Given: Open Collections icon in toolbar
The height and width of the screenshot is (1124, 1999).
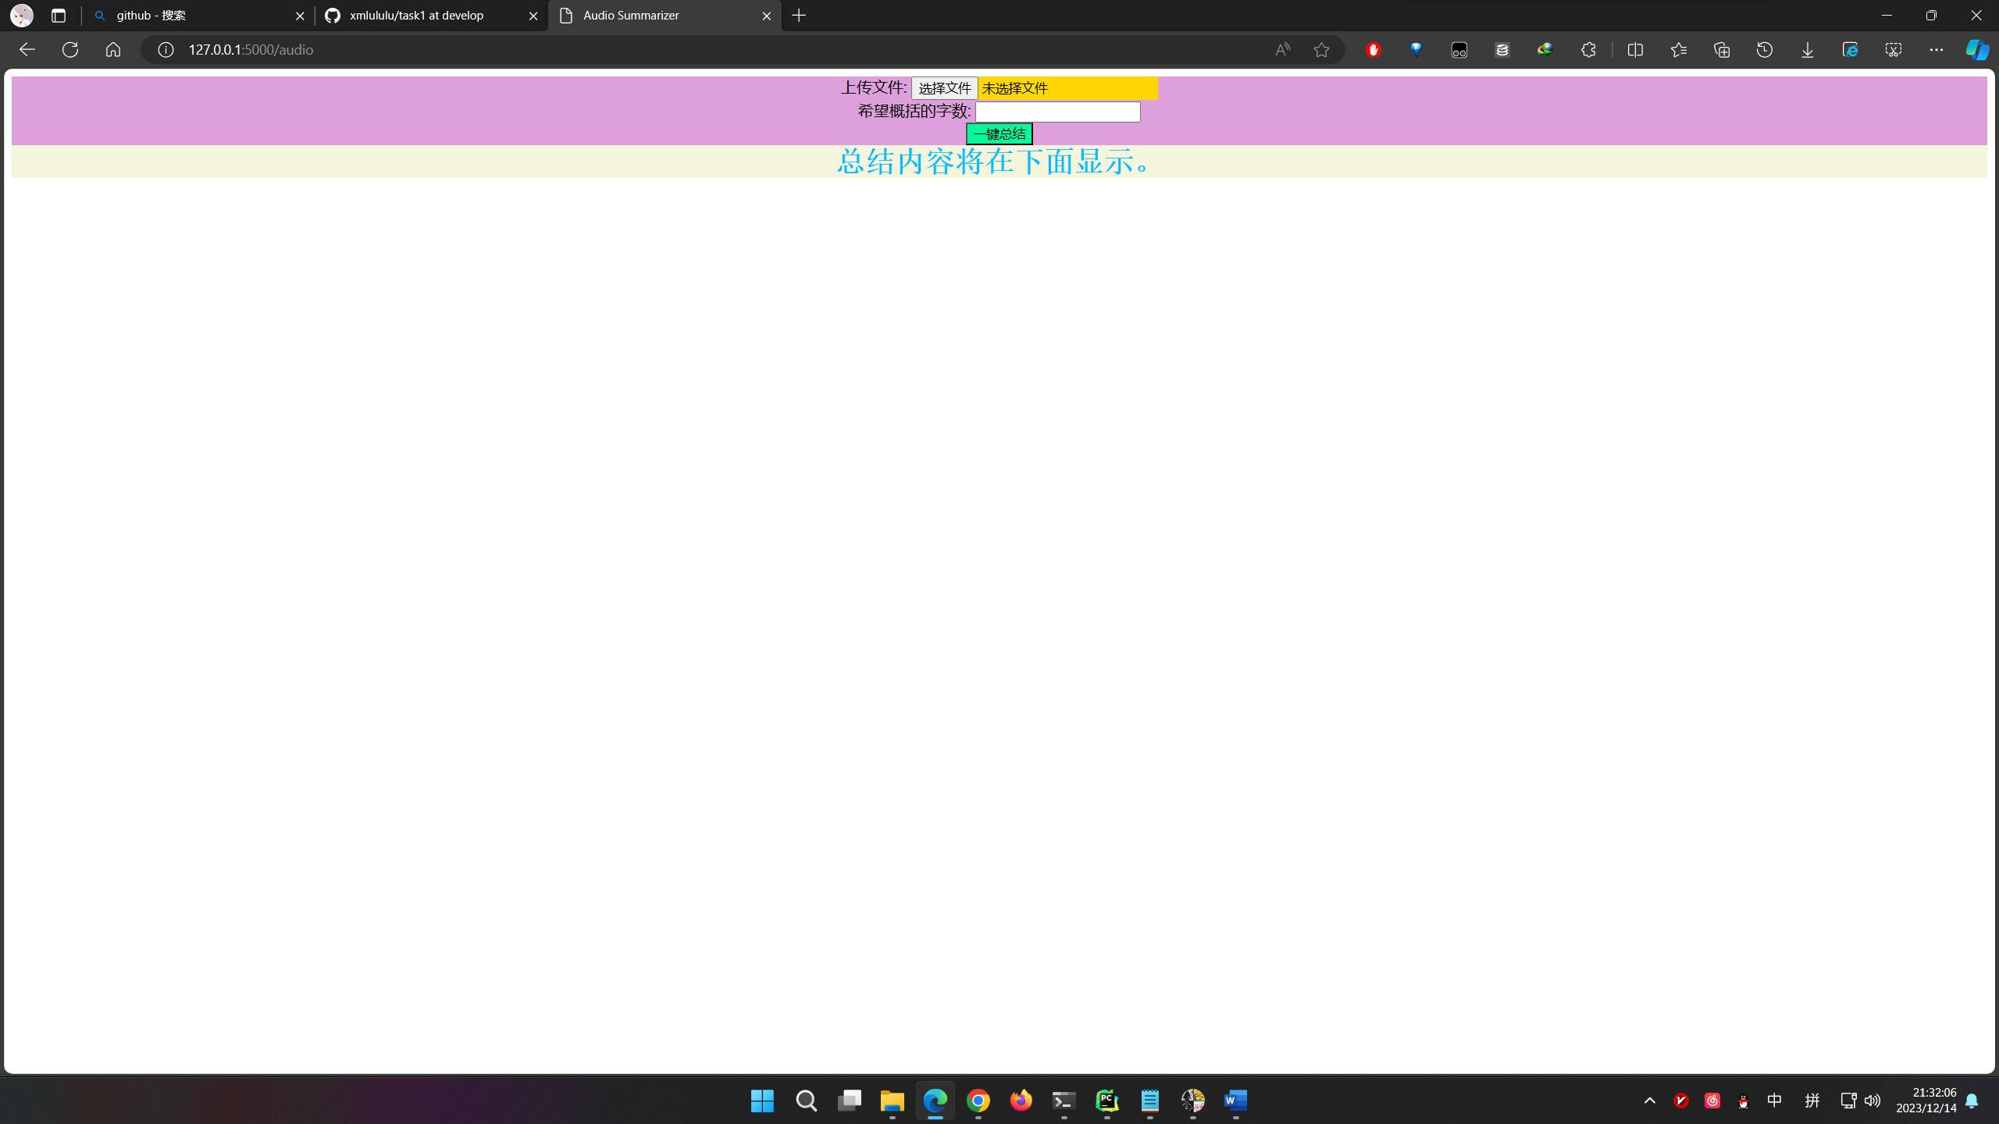Looking at the screenshot, I should (x=1722, y=50).
